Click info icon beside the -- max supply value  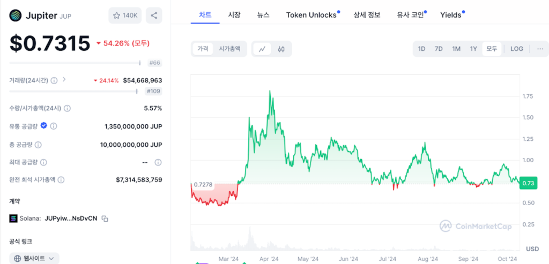click(x=158, y=162)
